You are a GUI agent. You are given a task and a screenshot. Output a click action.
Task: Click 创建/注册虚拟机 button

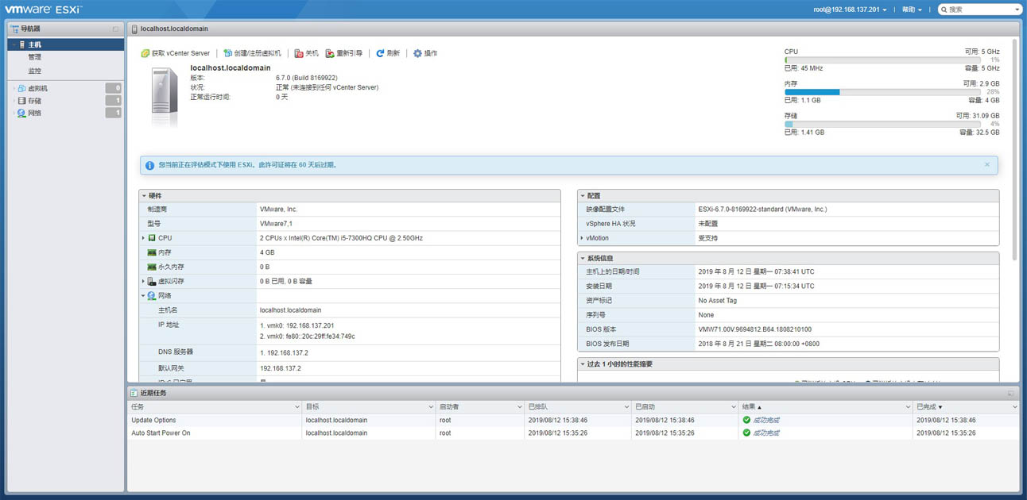pos(252,53)
